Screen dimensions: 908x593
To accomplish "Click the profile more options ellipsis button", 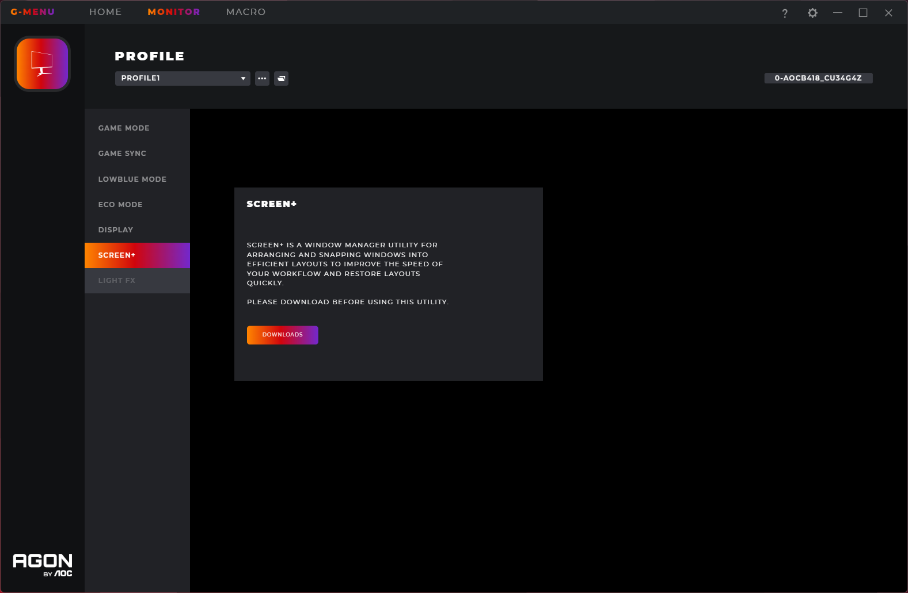I will click(x=263, y=78).
